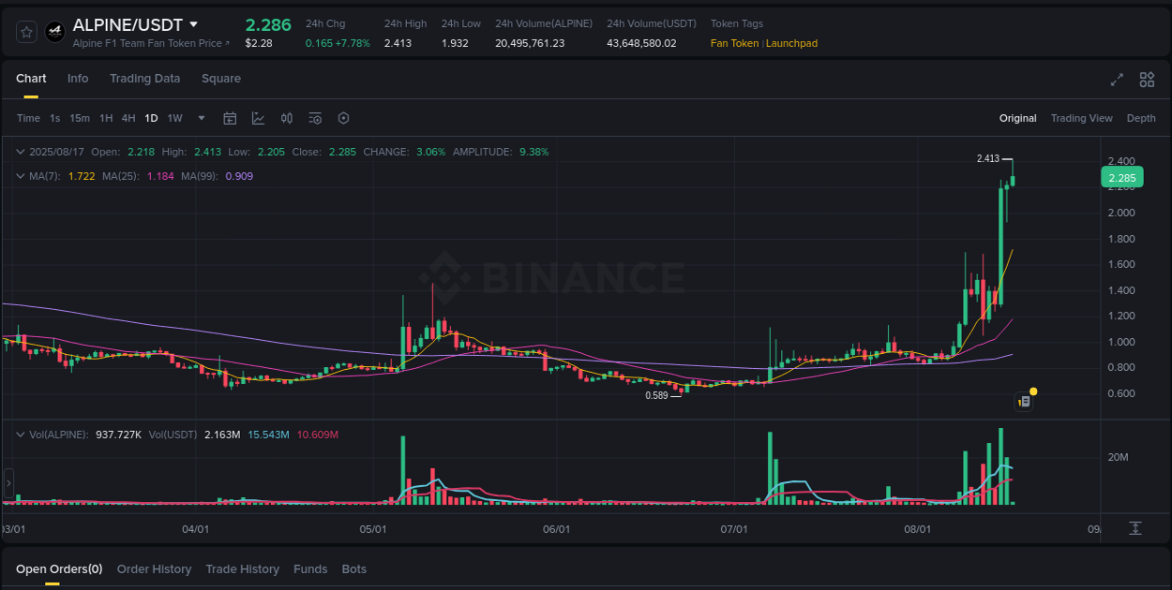Collapse the OHLC info row chevron
Viewport: 1172px width, 590px height.
tap(21, 151)
